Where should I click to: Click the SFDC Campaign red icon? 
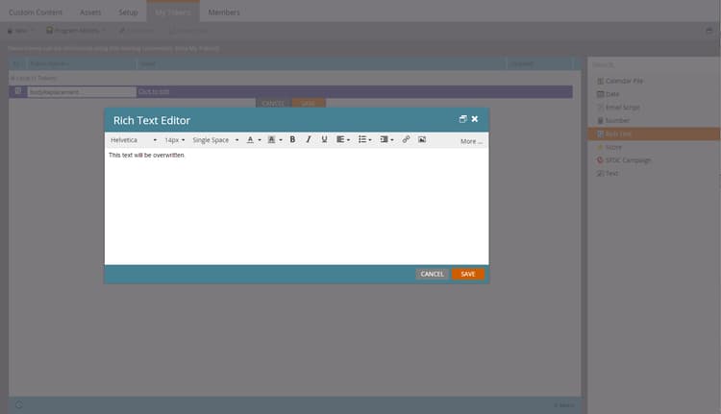(x=600, y=160)
